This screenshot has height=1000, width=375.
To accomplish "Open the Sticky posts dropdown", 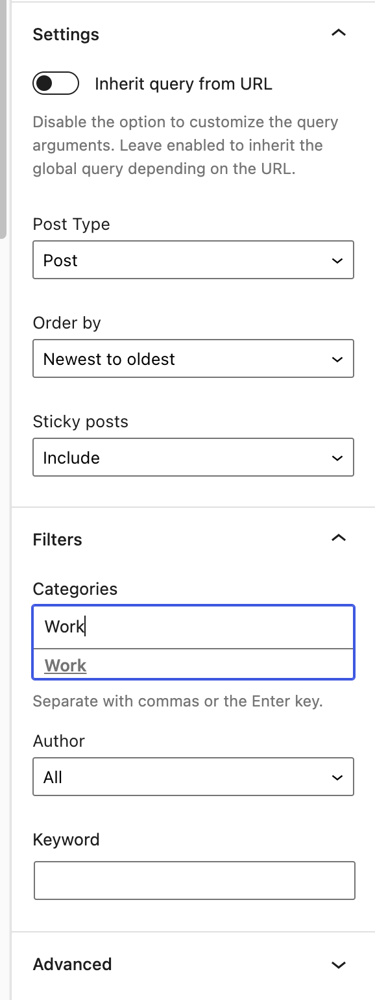I will click(193, 457).
